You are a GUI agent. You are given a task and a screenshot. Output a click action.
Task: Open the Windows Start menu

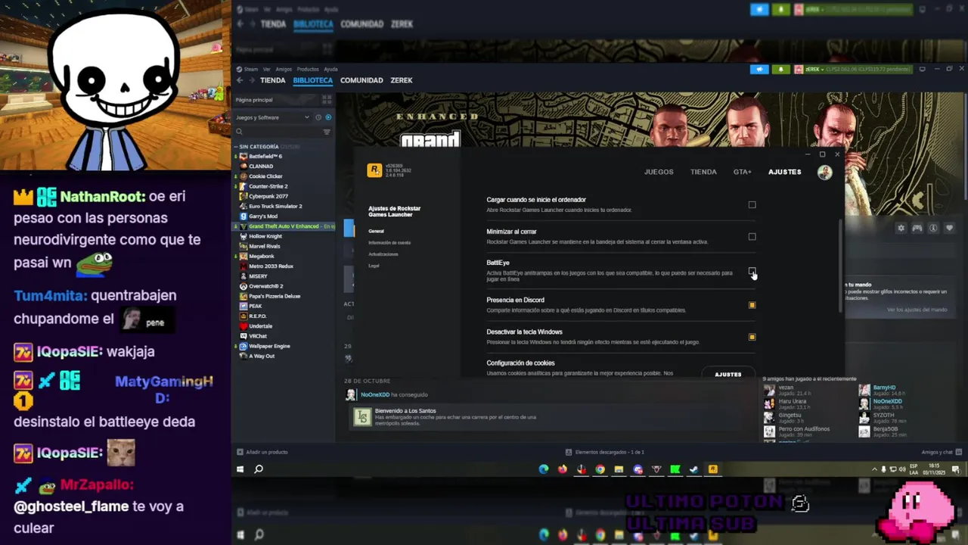[240, 469]
